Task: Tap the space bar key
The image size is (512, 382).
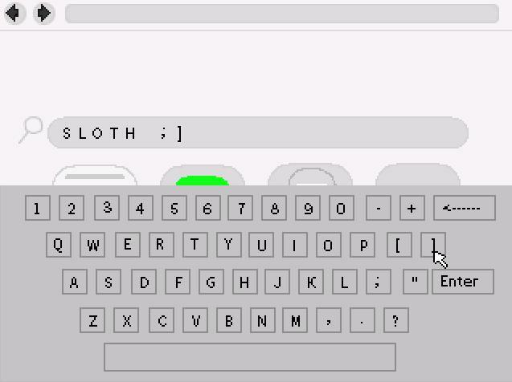Action: [x=250, y=357]
